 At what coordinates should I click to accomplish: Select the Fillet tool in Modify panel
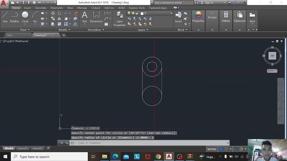[x=66, y=18]
